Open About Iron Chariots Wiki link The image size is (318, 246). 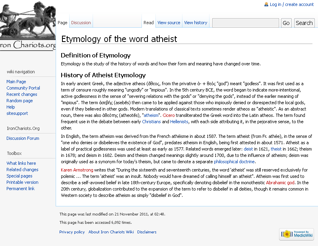(x=111, y=232)
